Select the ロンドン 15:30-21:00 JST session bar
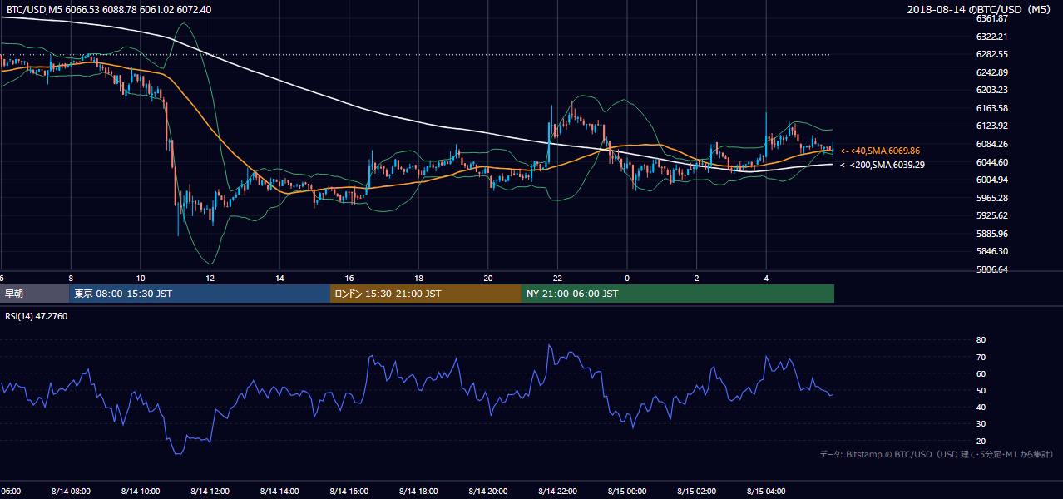The width and height of the screenshot is (1063, 499). pos(426,294)
